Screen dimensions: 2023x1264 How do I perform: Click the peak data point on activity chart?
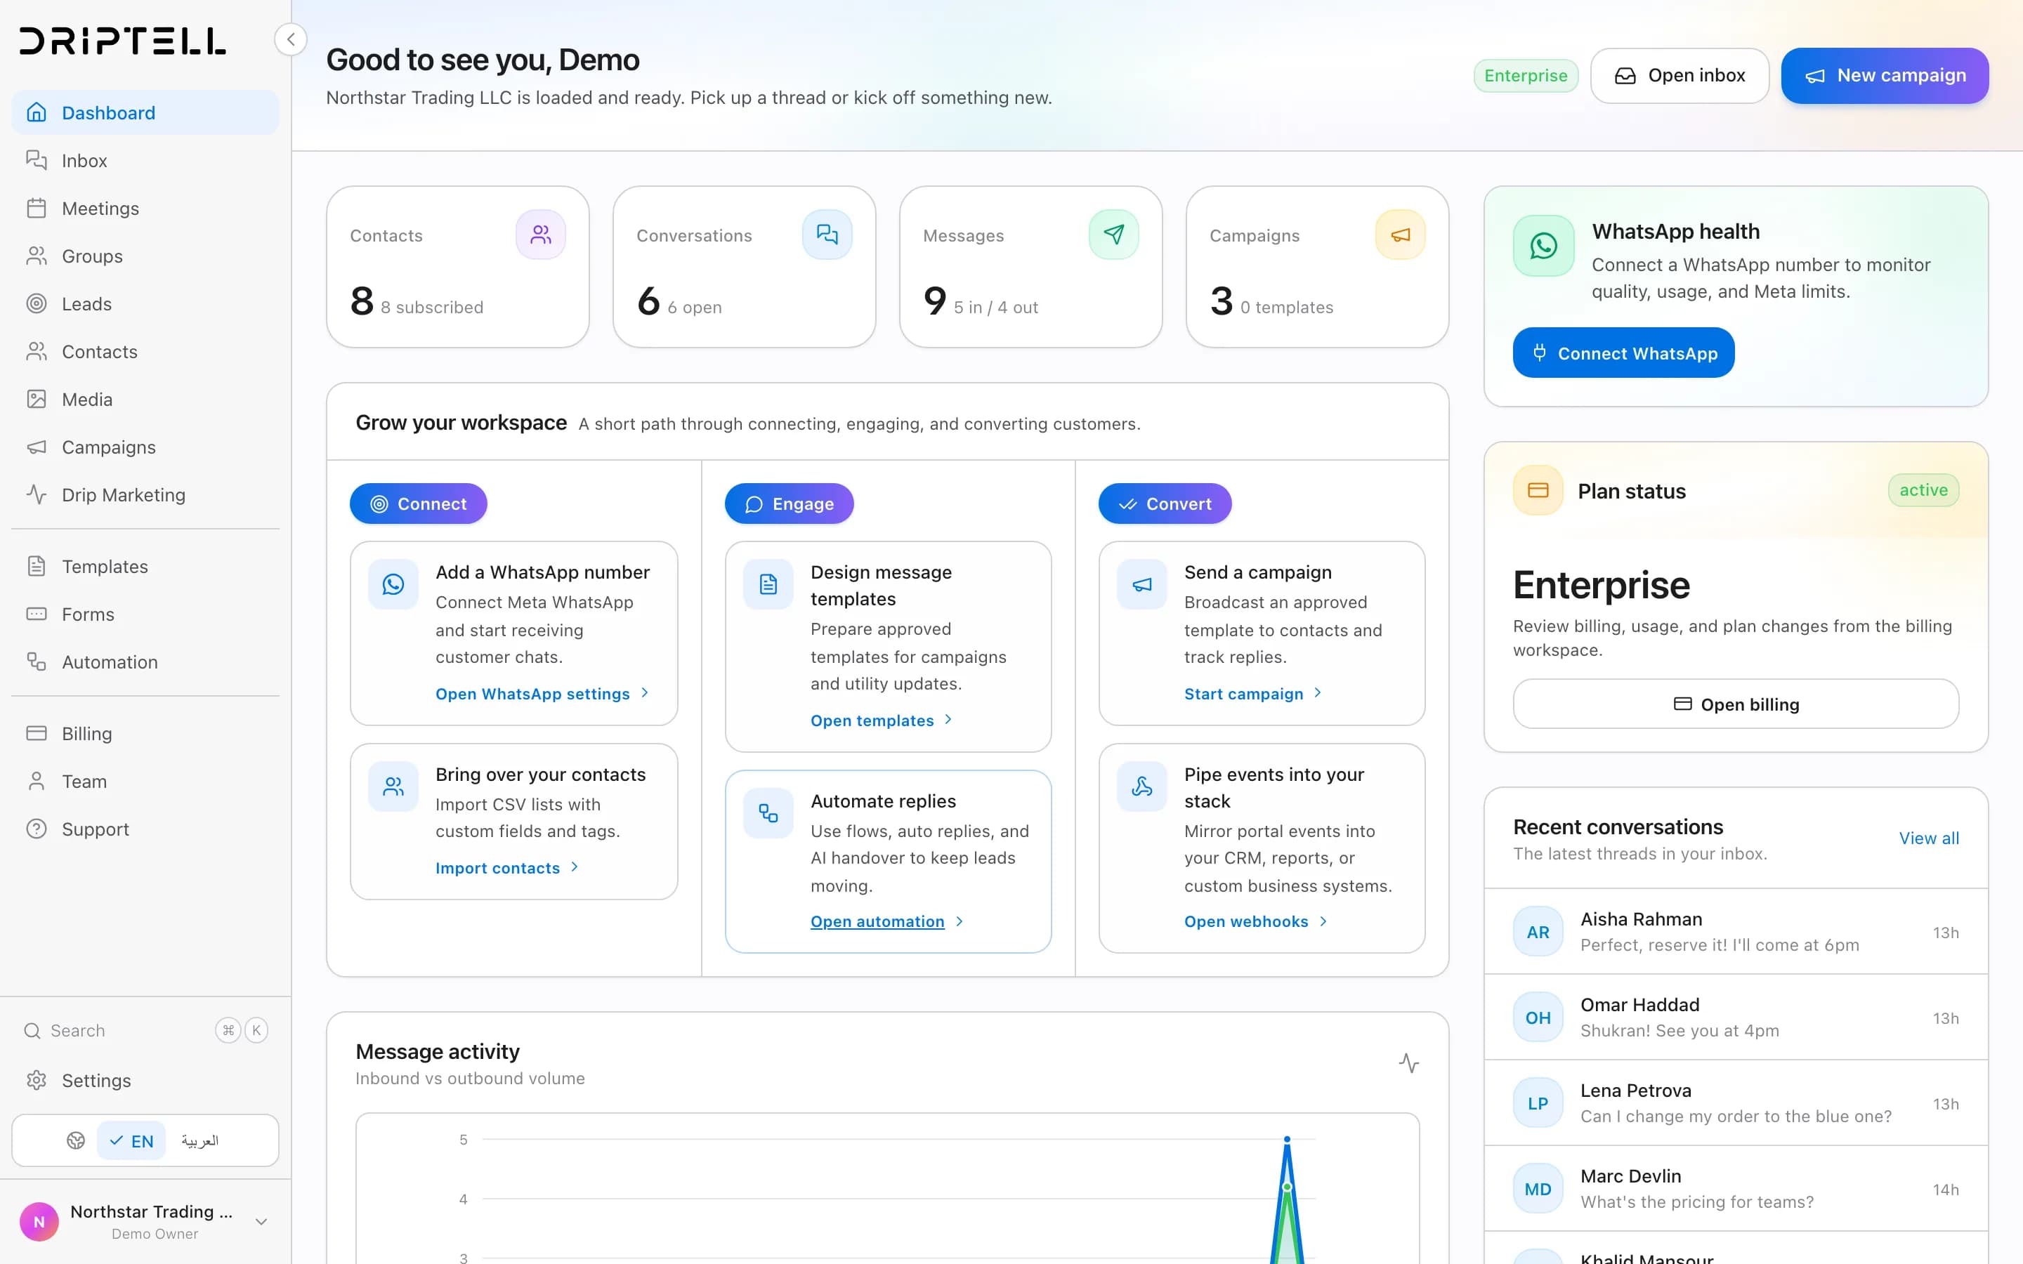tap(1288, 1140)
